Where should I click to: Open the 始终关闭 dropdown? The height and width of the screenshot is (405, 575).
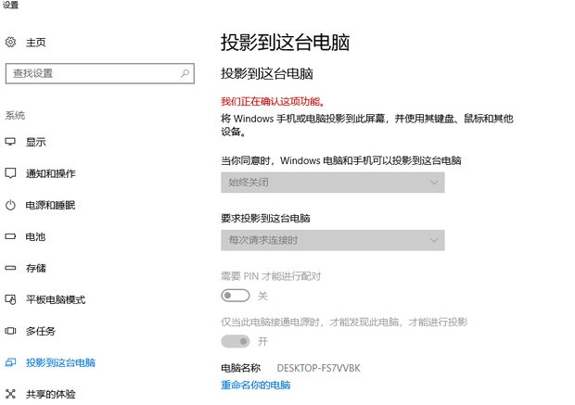click(x=333, y=183)
